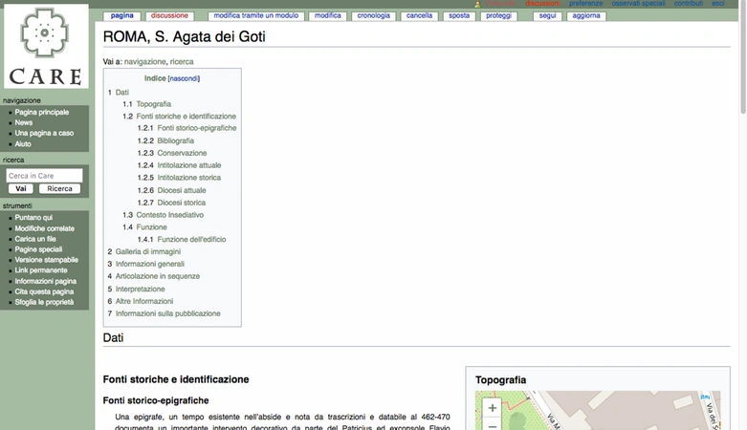Image resolution: width=747 pixels, height=430 pixels.
Task: Open preferenze in the top user bar
Action: point(585,4)
